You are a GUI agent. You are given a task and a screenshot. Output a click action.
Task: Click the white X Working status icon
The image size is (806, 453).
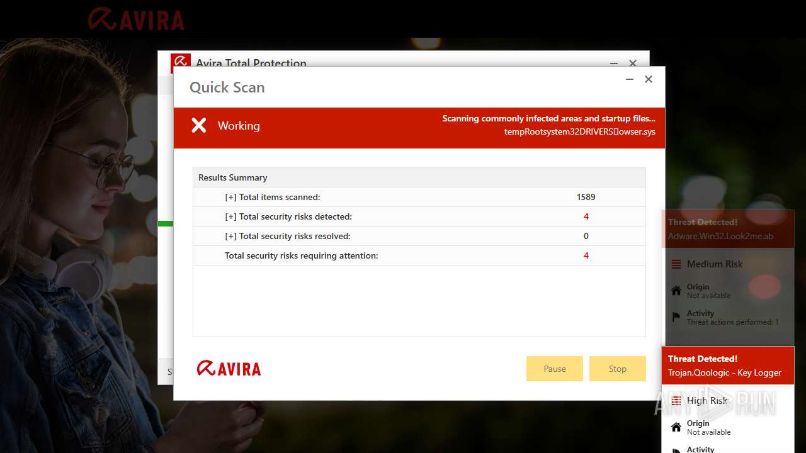click(x=199, y=126)
